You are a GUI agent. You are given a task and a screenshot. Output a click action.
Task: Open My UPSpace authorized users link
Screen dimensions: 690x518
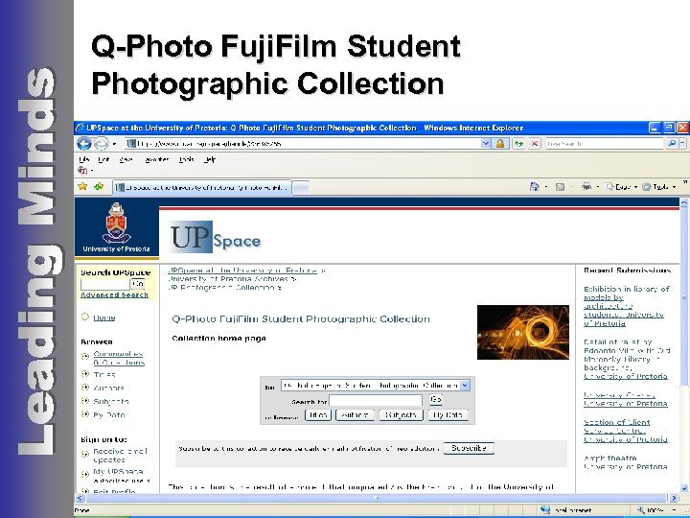pyautogui.click(x=122, y=476)
